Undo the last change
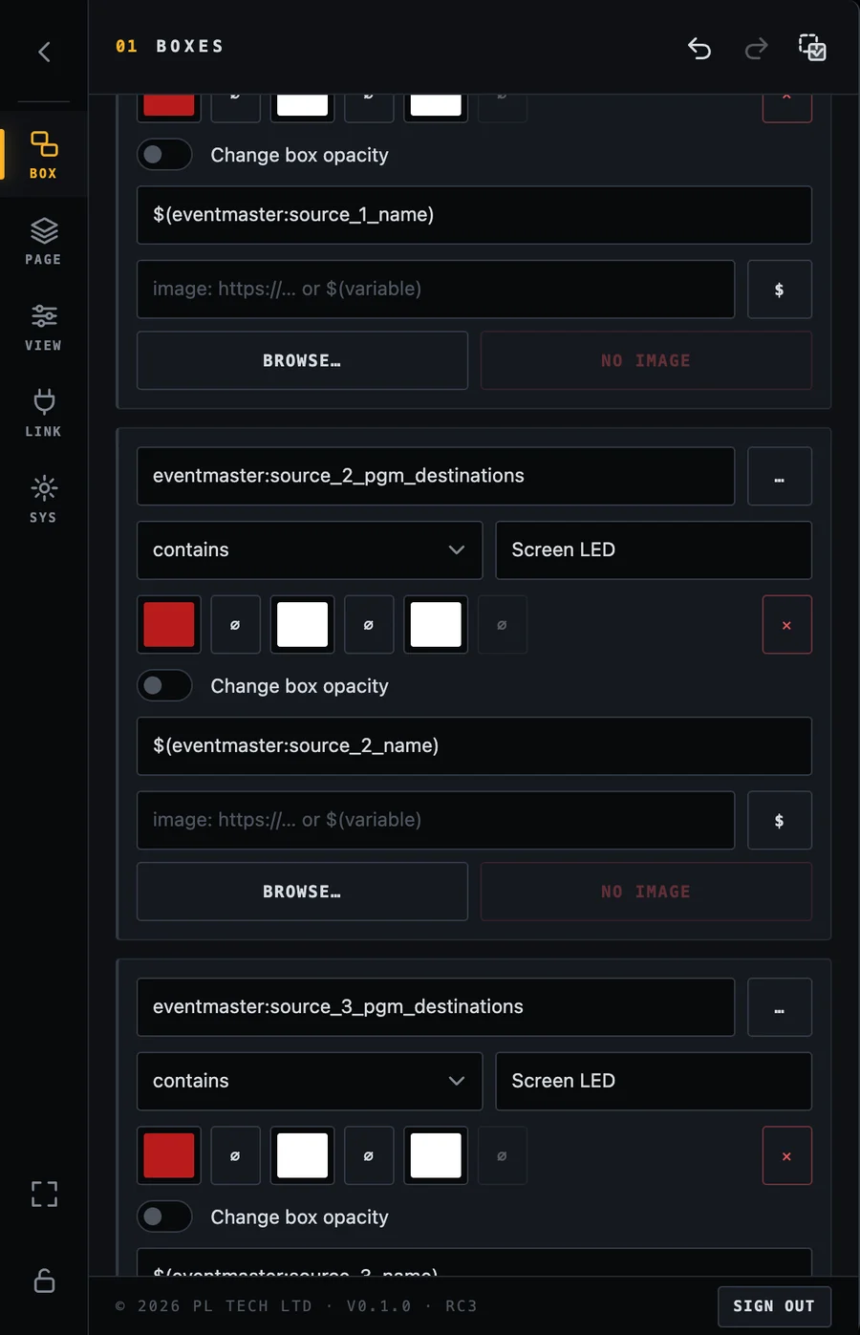The image size is (860, 1335). [699, 48]
